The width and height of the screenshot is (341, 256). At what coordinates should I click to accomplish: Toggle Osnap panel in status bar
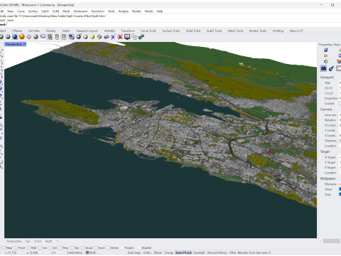click(x=169, y=252)
